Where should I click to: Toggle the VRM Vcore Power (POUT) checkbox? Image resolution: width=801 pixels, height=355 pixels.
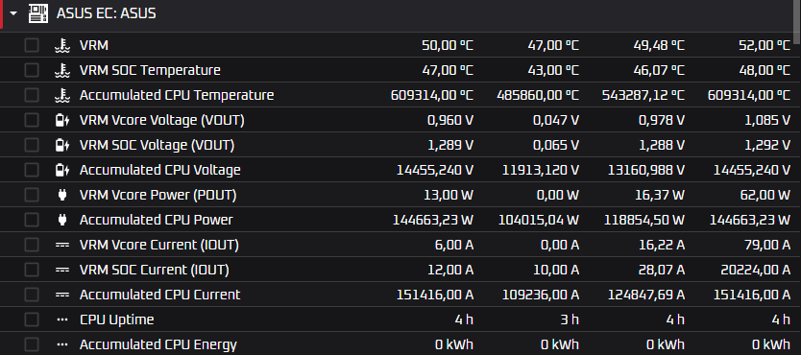[x=32, y=195]
